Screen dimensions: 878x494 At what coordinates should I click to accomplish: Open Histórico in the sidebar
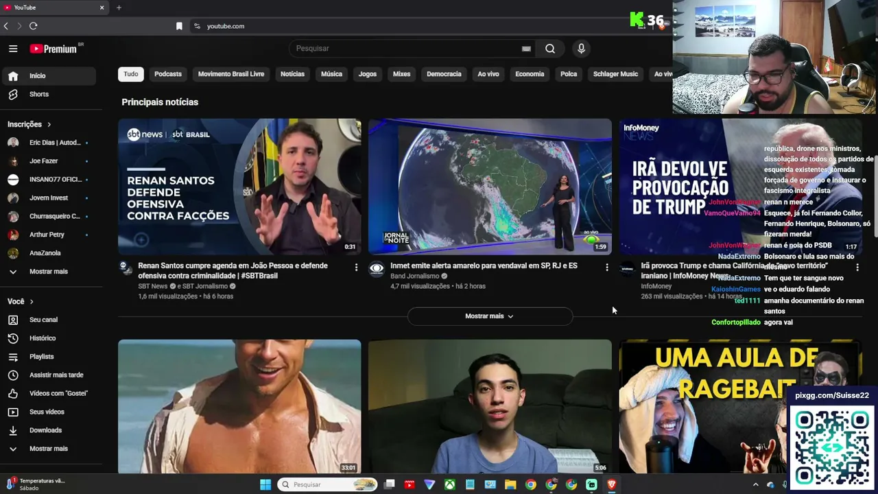tap(48, 338)
